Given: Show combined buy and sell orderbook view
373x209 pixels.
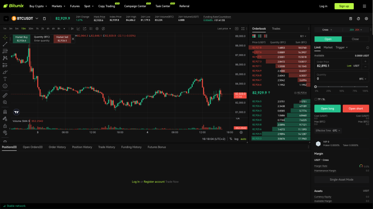Looking at the screenshot, I should (x=254, y=36).
